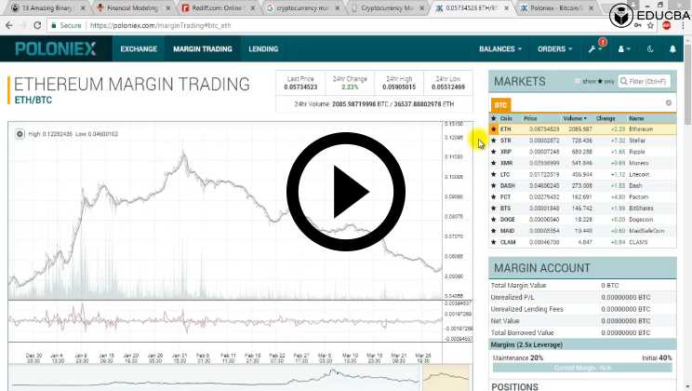Click the large video play button

click(346, 195)
